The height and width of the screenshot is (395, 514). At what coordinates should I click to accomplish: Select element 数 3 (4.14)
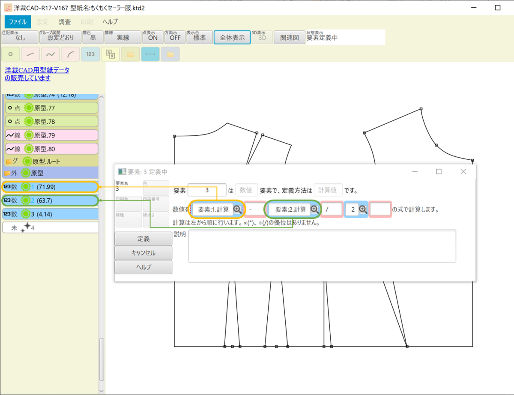(50, 213)
